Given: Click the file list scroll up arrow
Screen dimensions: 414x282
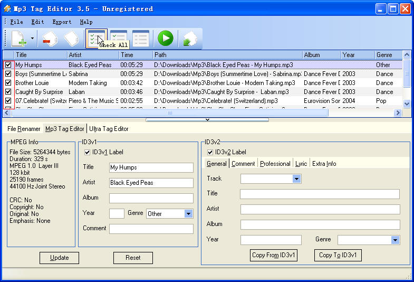Looking at the screenshot, I should pyautogui.click(x=407, y=55).
